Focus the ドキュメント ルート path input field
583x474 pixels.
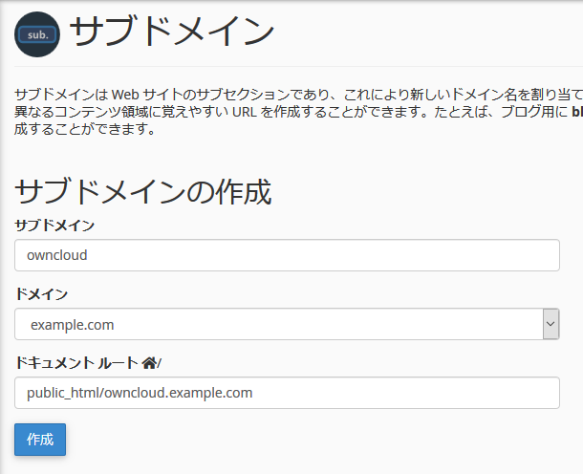[x=287, y=393]
